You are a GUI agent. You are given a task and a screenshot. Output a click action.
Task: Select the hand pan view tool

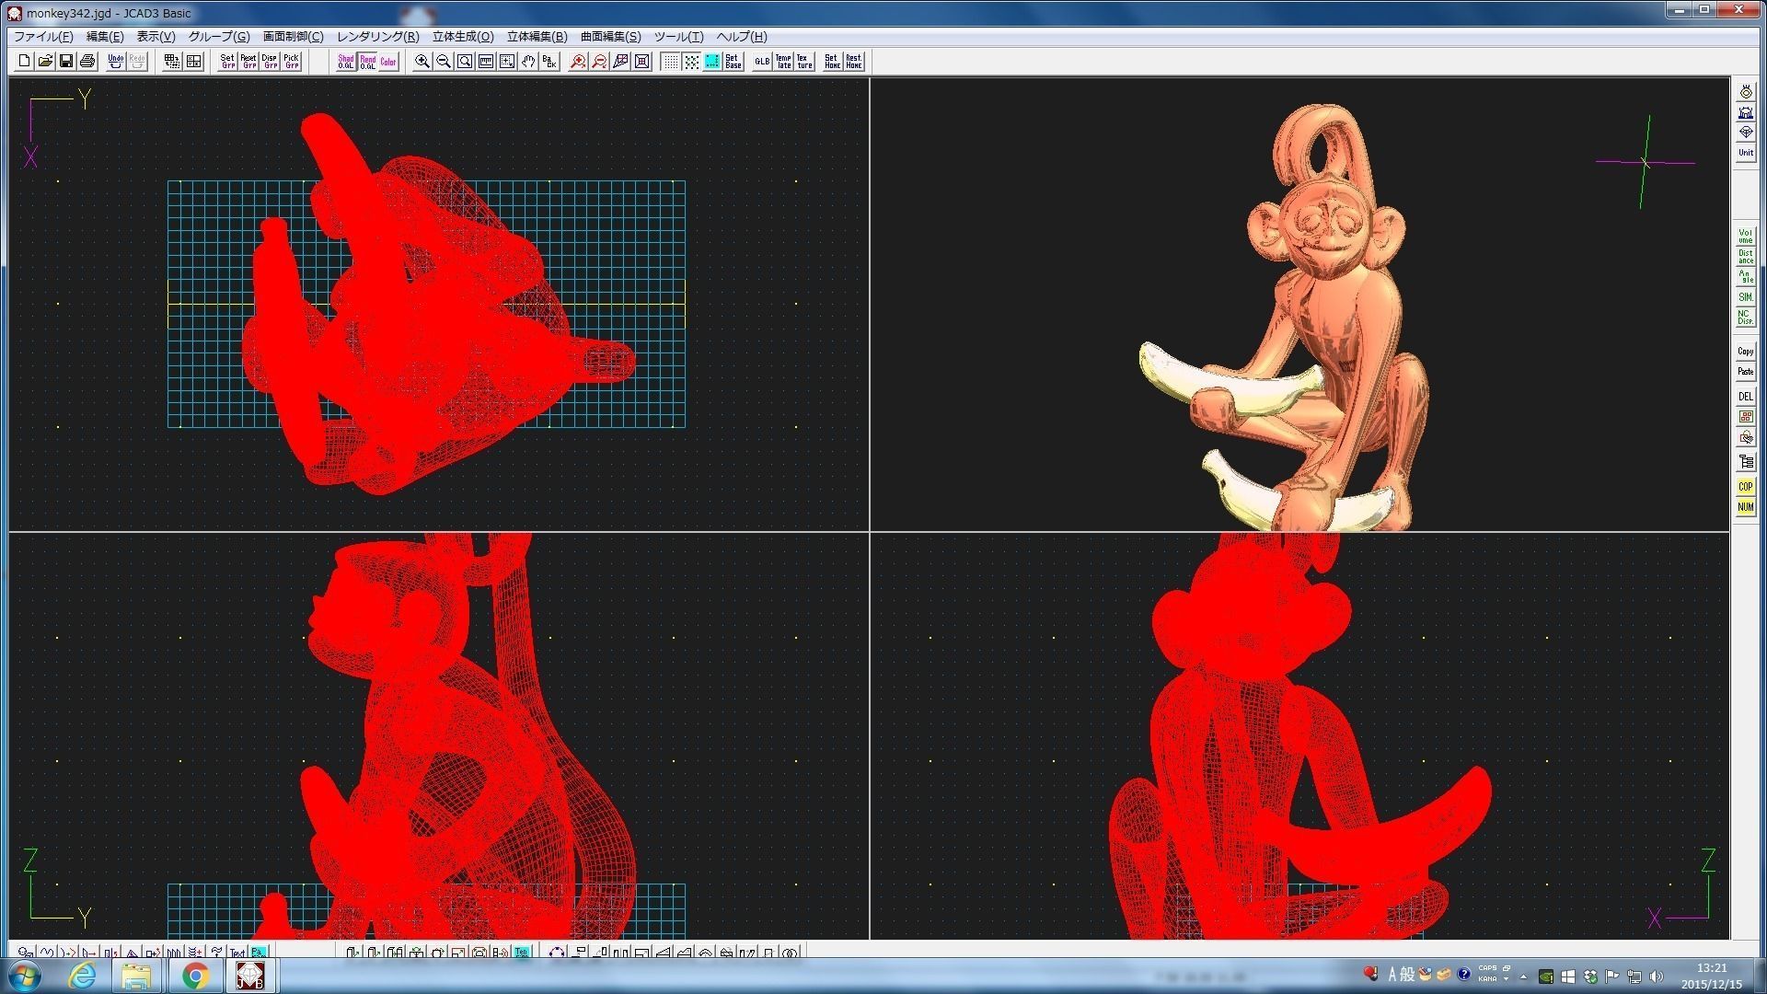point(528,62)
